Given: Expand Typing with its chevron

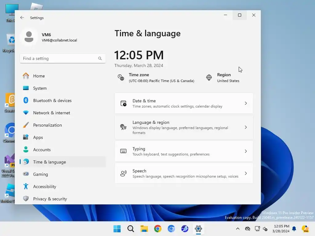Looking at the screenshot, I should (x=246, y=151).
